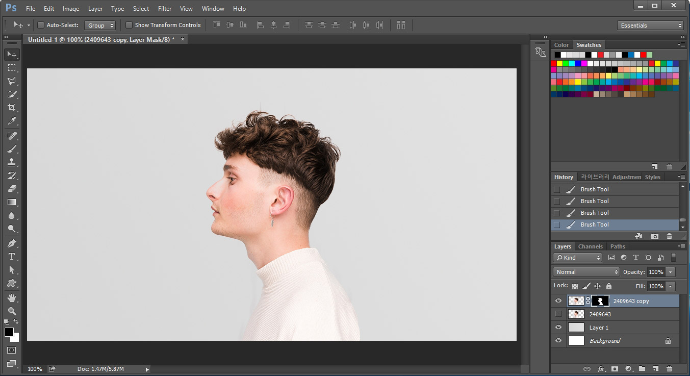Select the Pen tool
Screen dimensions: 690x376
(12, 243)
